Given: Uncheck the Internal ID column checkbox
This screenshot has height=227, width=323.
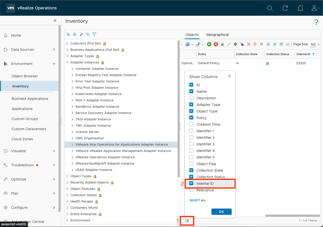Looking at the screenshot, I should pos(191,184).
